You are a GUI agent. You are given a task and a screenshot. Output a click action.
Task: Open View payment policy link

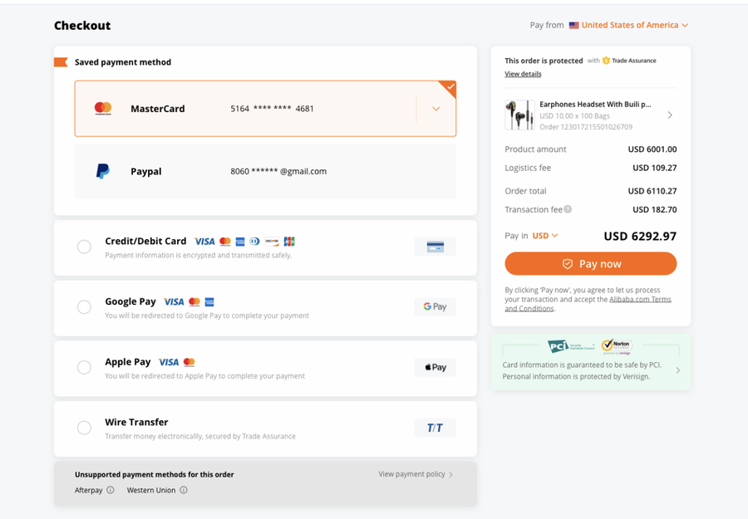(x=416, y=474)
